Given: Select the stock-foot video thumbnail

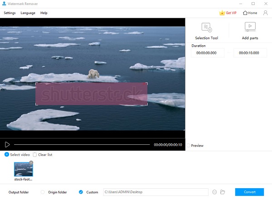Looking at the screenshot, I should [x=24, y=169].
